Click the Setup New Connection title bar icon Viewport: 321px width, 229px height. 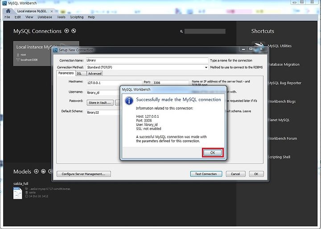[x=55, y=50]
